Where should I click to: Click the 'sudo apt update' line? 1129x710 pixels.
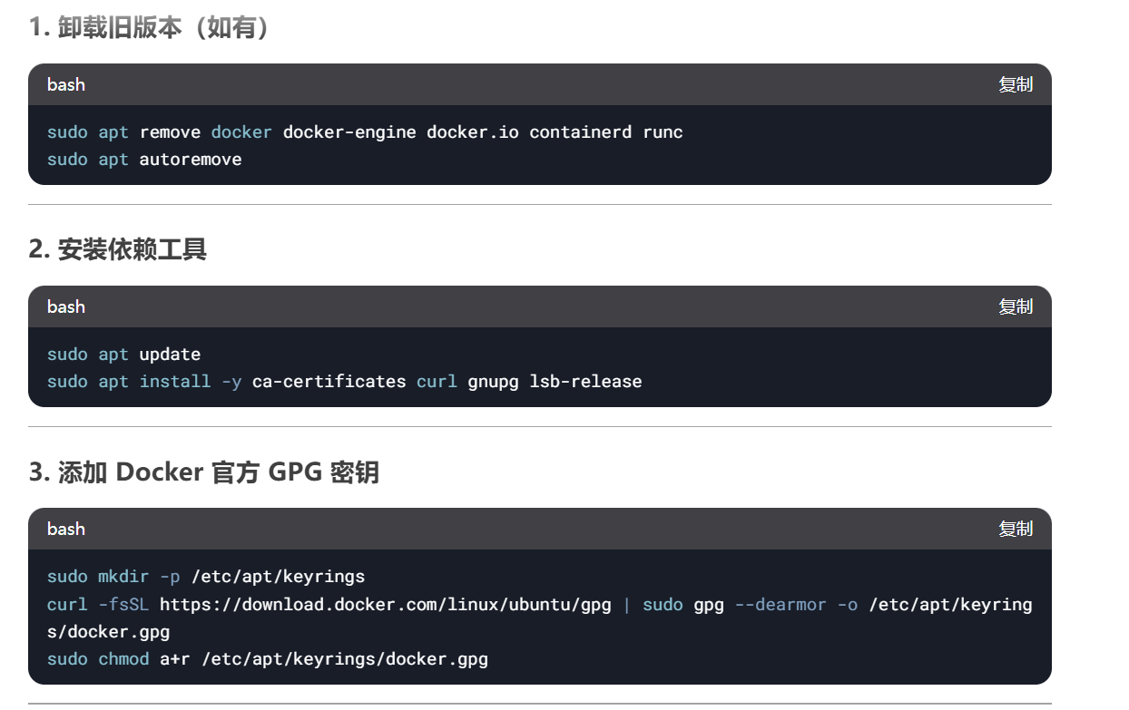click(124, 355)
